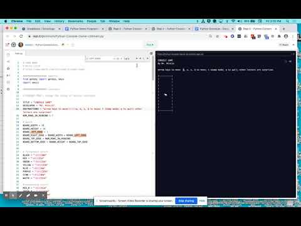The image size is (301, 226).
Task: Switch to the Gradebook Schoology tab
Action: (x=41, y=29)
